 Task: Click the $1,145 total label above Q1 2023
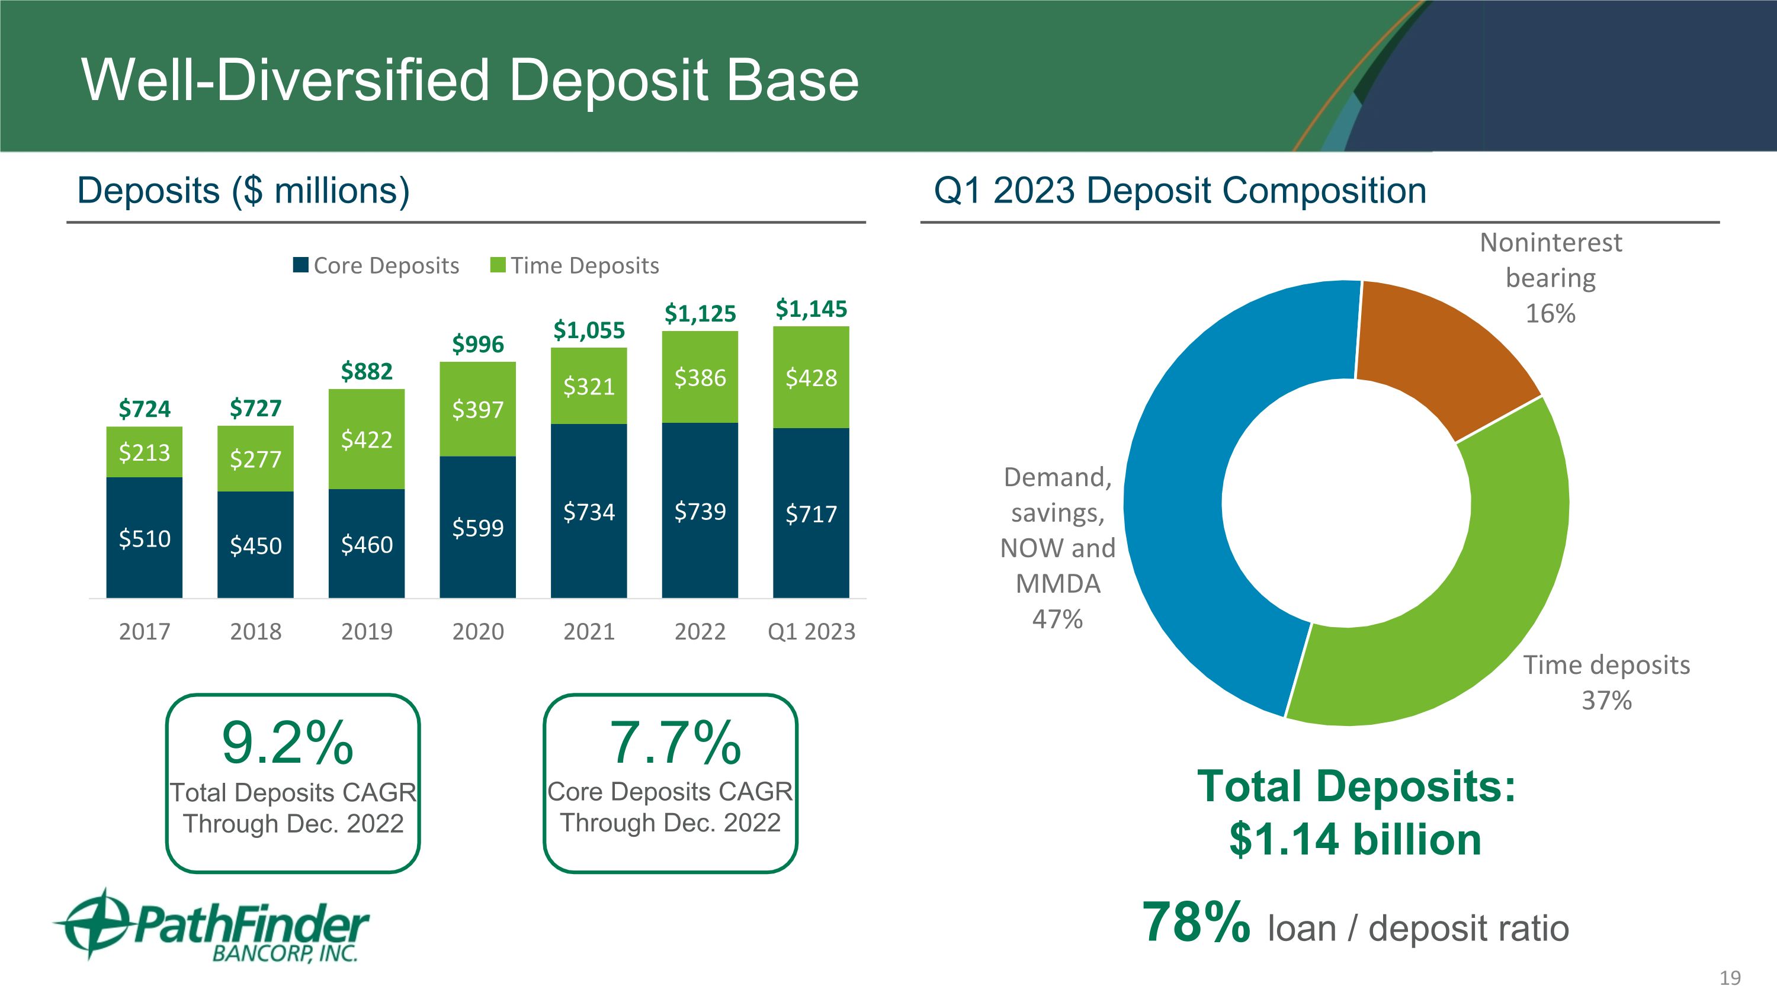(810, 309)
